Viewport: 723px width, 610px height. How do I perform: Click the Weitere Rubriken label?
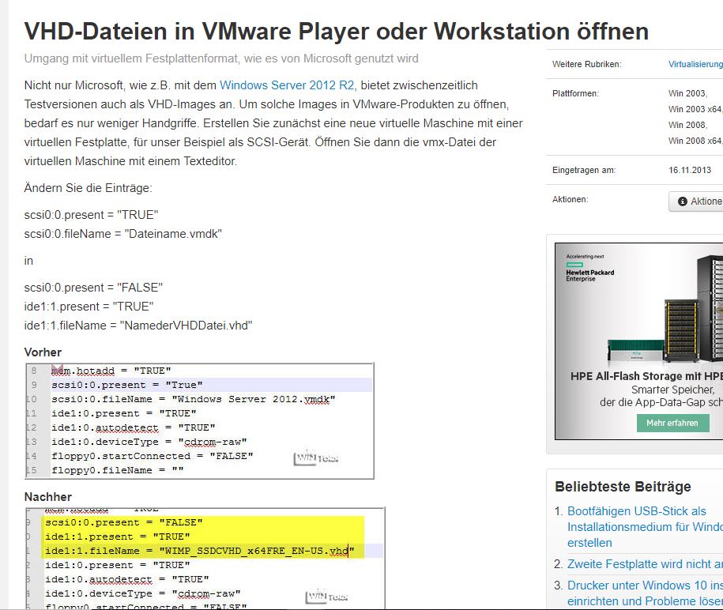click(587, 64)
